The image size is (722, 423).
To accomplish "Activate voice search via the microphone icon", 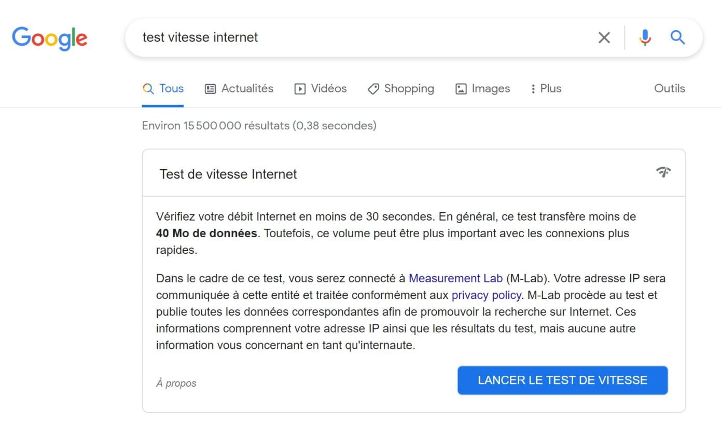I will [x=644, y=37].
